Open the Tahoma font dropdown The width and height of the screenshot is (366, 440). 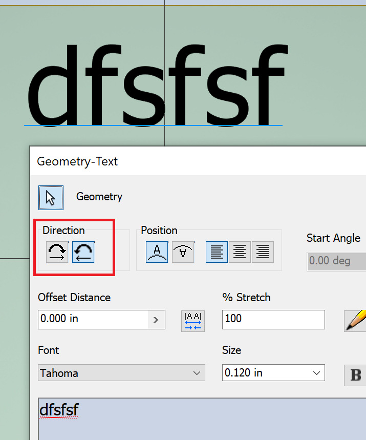point(121,373)
